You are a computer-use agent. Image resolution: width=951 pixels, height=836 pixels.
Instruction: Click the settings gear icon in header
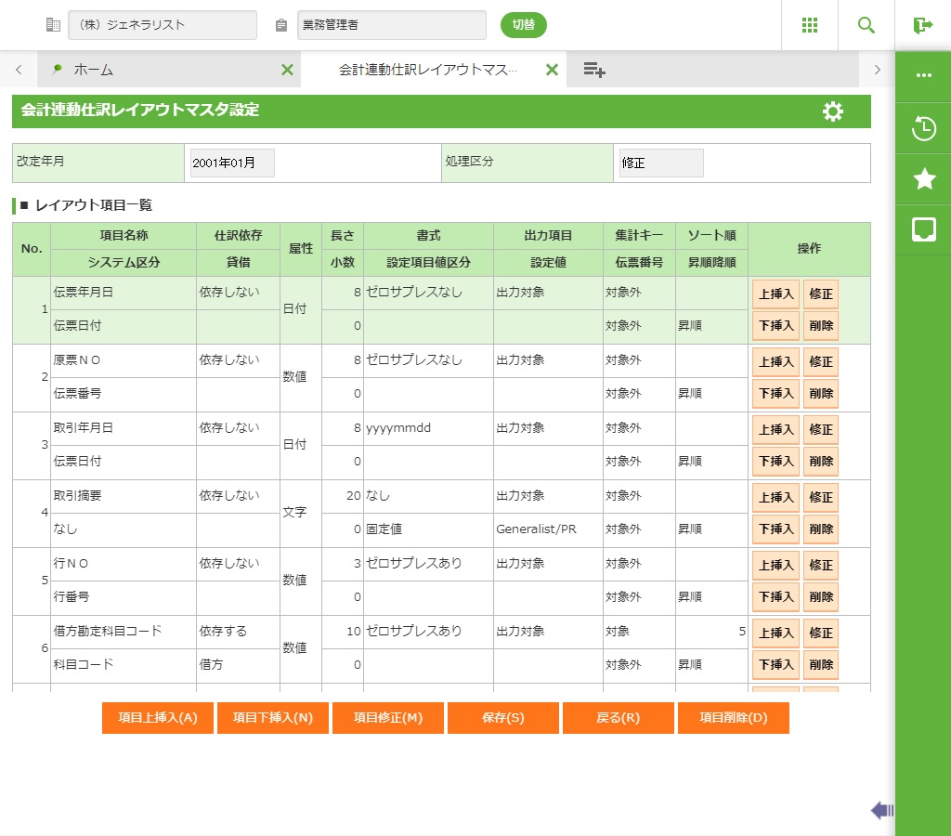click(833, 111)
